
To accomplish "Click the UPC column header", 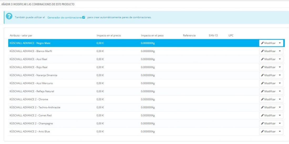I will point(231,35).
